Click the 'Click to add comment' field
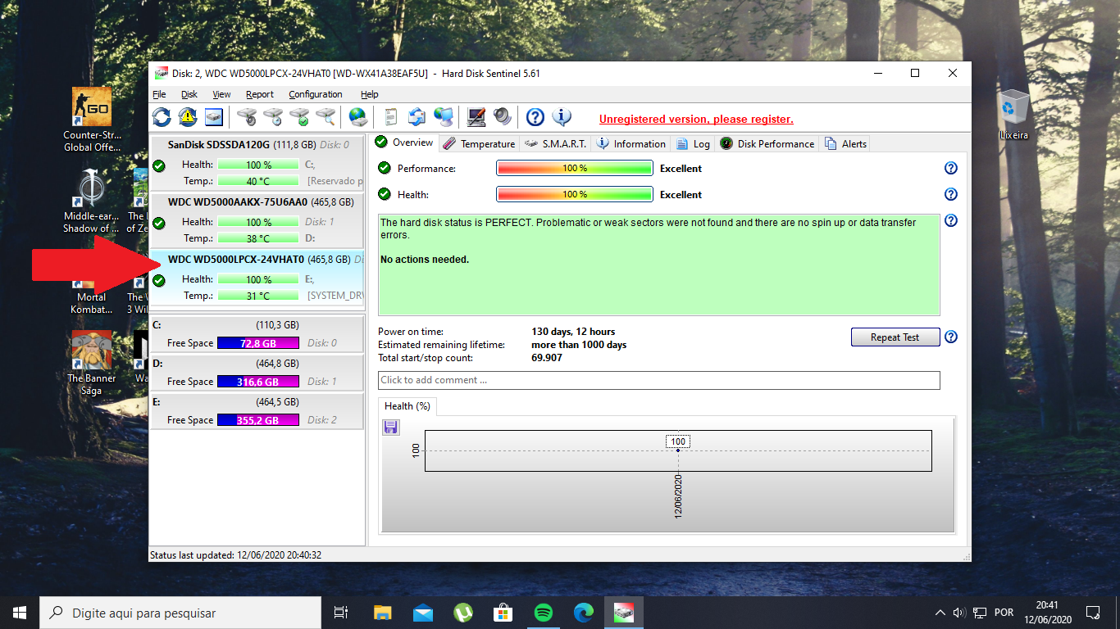The height and width of the screenshot is (629, 1120). tap(659, 380)
